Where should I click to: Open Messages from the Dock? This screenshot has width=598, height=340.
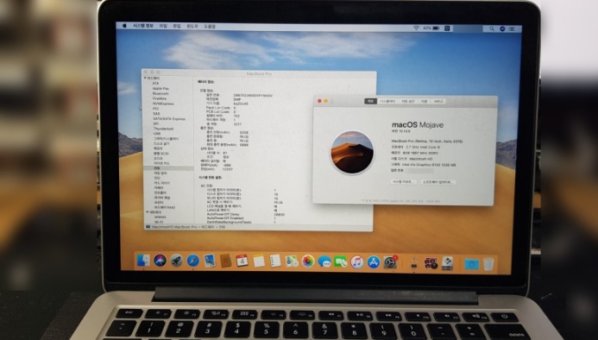324,261
